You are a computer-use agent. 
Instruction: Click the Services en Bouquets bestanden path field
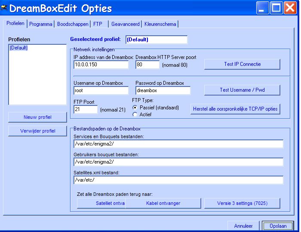(x=178, y=144)
